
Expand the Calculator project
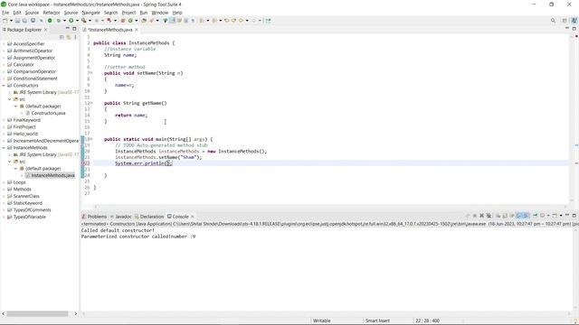[x=4, y=65]
